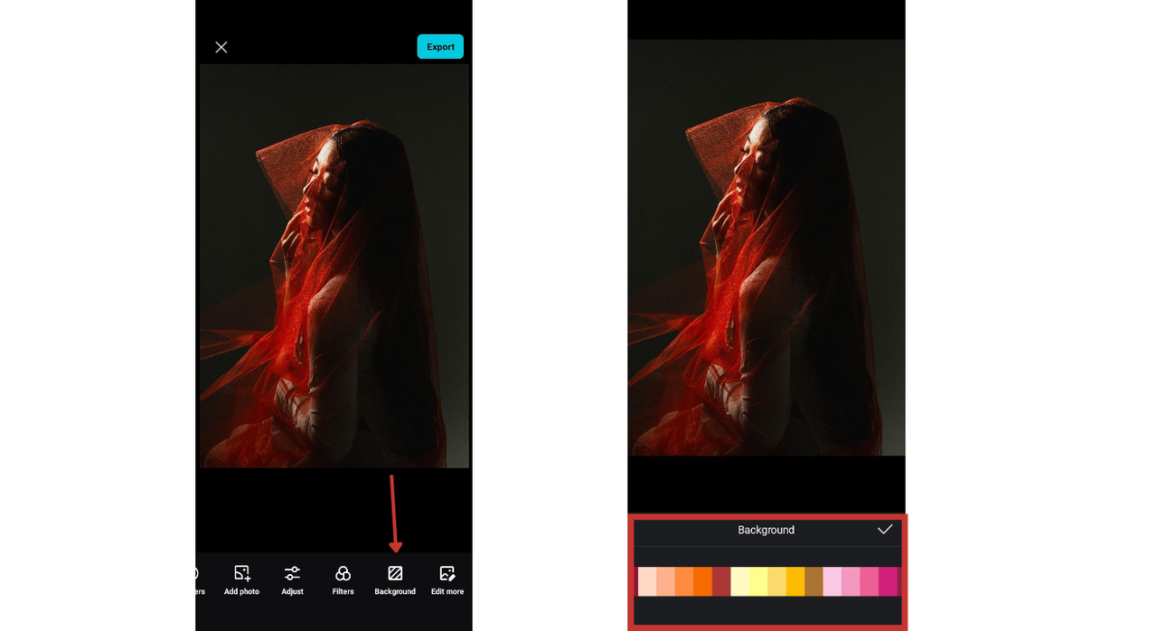The width and height of the screenshot is (1157, 631).
Task: Pick the light orange background swatch
Action: [x=684, y=581]
